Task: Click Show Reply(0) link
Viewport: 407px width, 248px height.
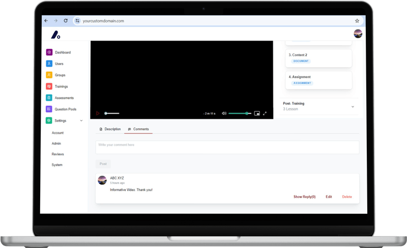Action: coord(304,197)
